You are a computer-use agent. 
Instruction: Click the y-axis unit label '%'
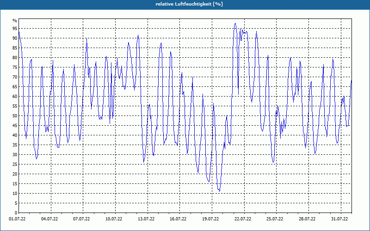[x=15, y=21]
